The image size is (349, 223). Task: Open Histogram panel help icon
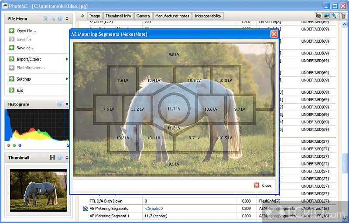pyautogui.click(x=60, y=104)
